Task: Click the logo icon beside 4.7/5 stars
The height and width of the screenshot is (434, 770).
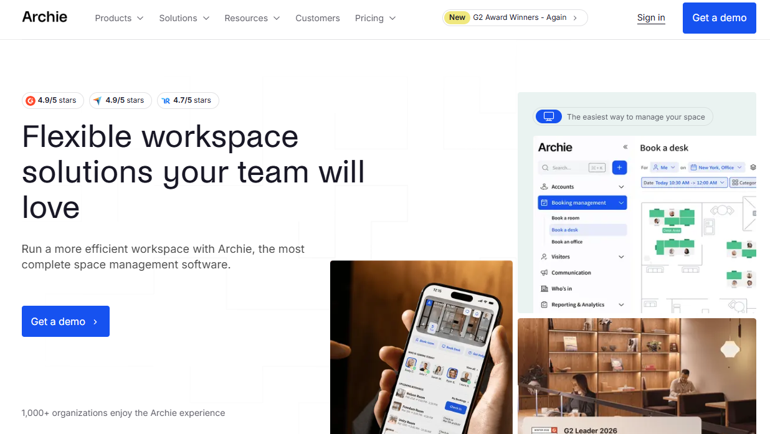Action: pyautogui.click(x=166, y=100)
